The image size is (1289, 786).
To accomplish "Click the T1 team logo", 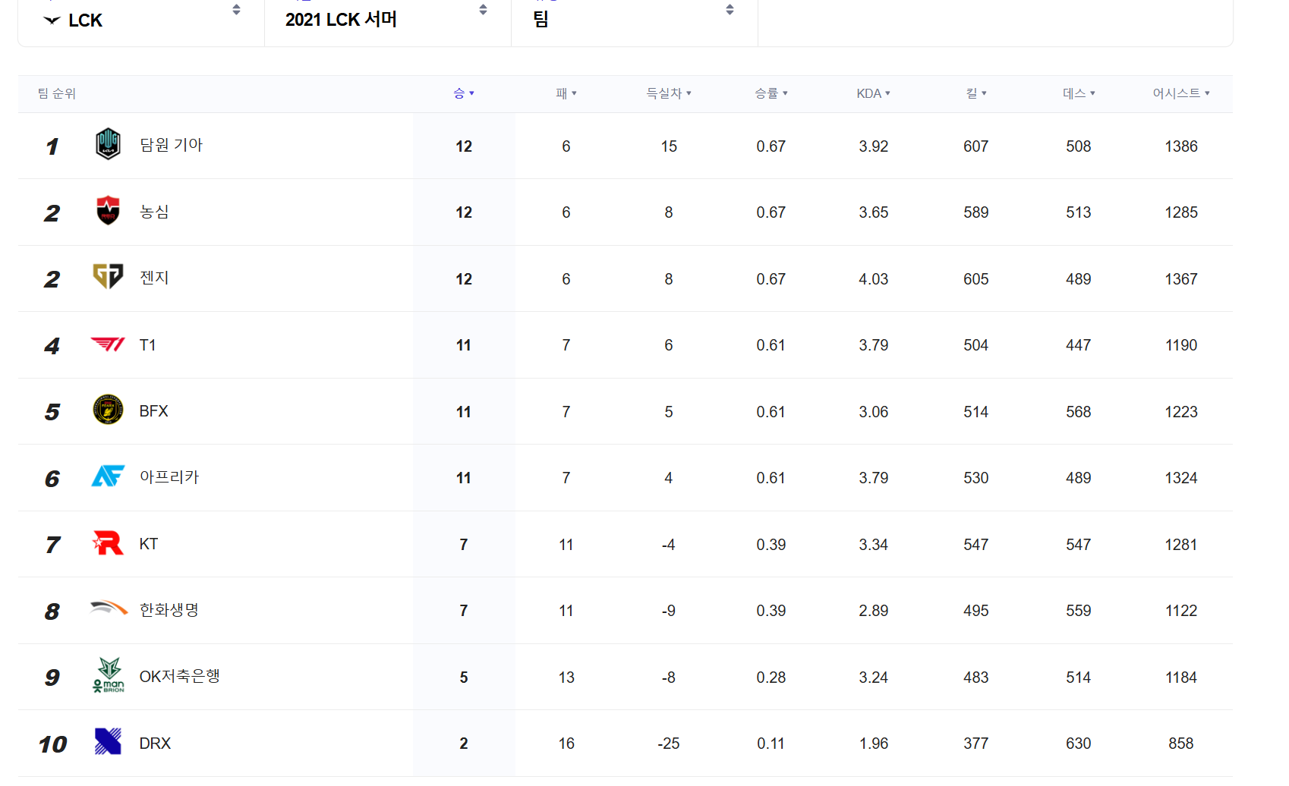I will (108, 344).
